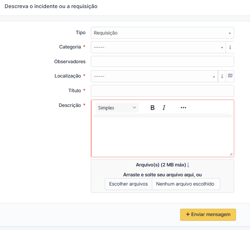The height and width of the screenshot is (230, 250).
Task: Open the map icon next to Localização
Action: click(230, 76)
